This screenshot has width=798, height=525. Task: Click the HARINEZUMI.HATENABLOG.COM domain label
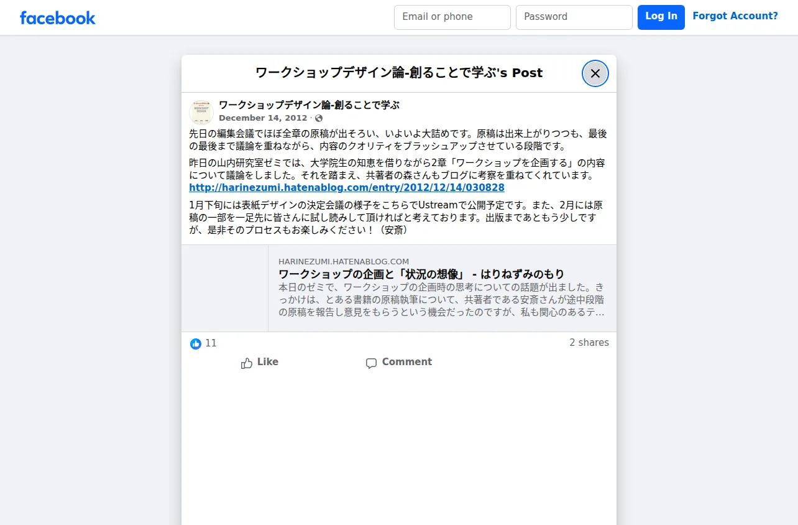coord(344,262)
